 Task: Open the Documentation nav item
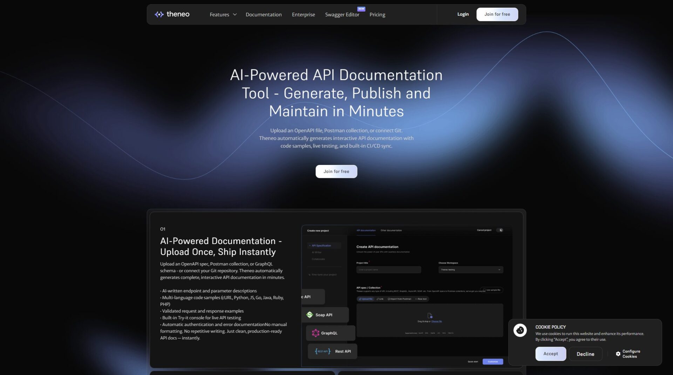[264, 14]
